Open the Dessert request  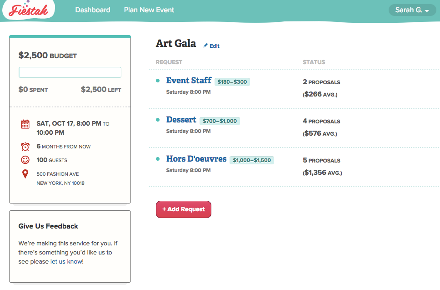click(x=181, y=120)
